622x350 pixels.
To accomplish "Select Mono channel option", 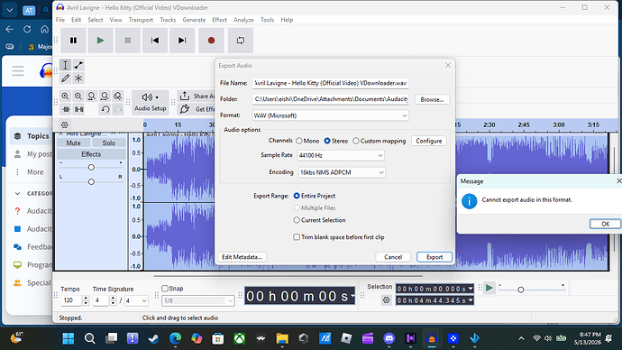I will pyautogui.click(x=299, y=141).
